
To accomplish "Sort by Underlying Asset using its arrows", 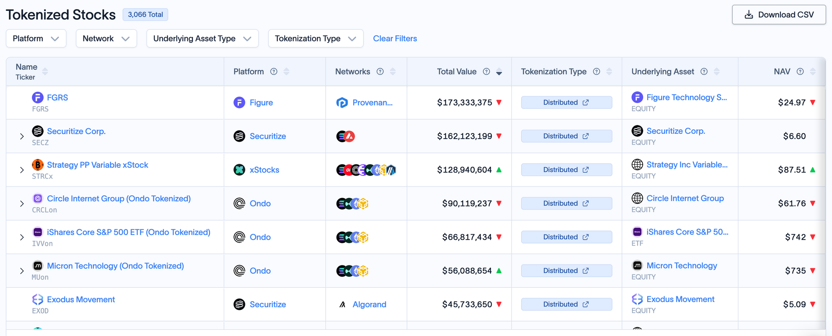I will click(716, 71).
